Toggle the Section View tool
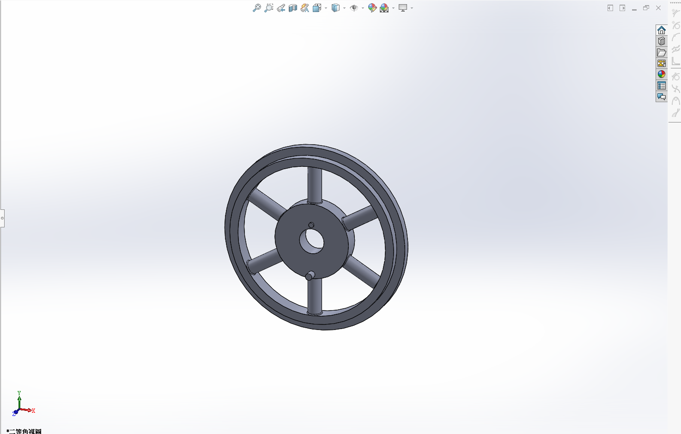Image resolution: width=681 pixels, height=434 pixels. 293,8
